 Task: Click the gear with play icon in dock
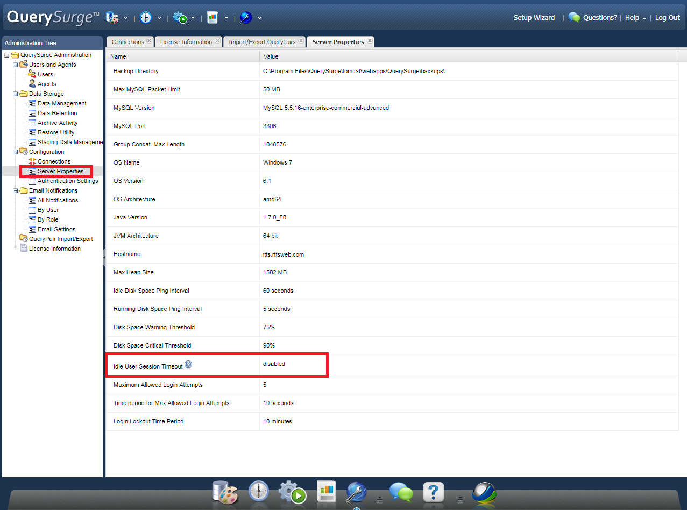click(x=292, y=491)
